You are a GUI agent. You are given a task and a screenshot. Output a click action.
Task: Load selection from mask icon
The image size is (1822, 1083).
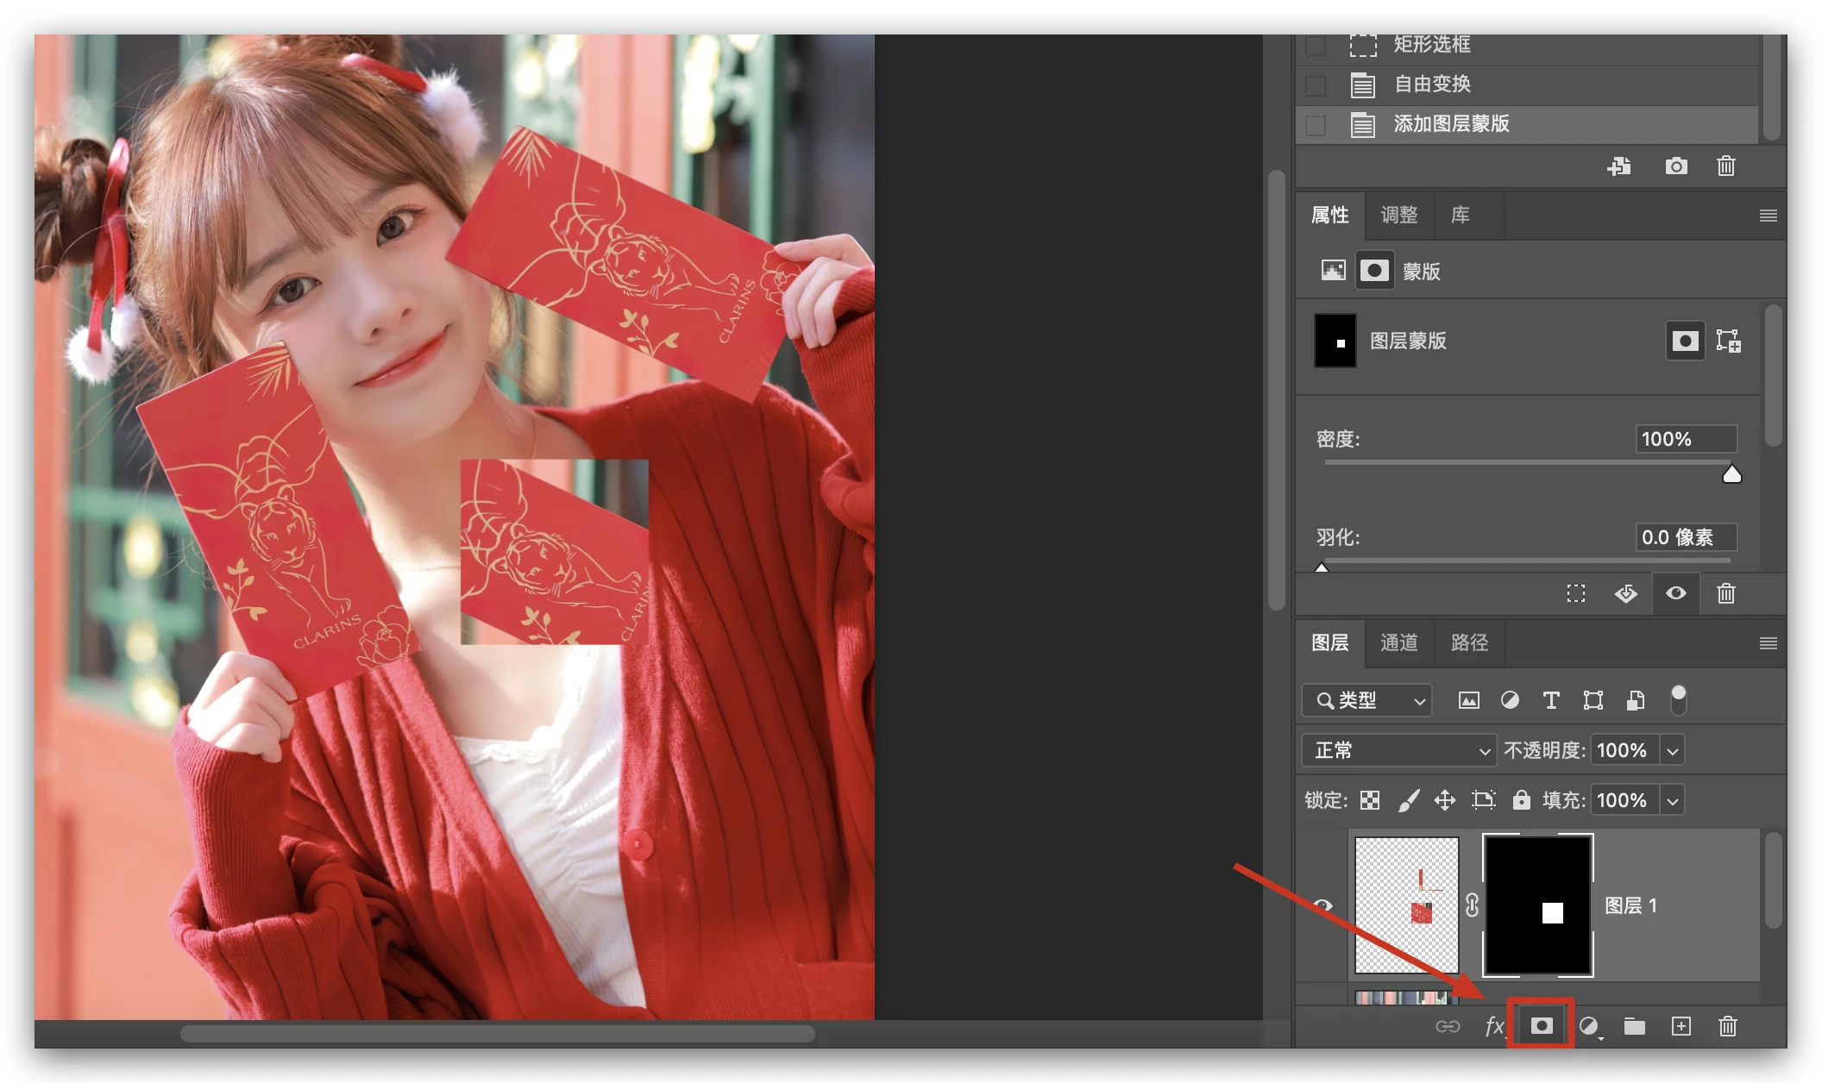pos(1576,593)
